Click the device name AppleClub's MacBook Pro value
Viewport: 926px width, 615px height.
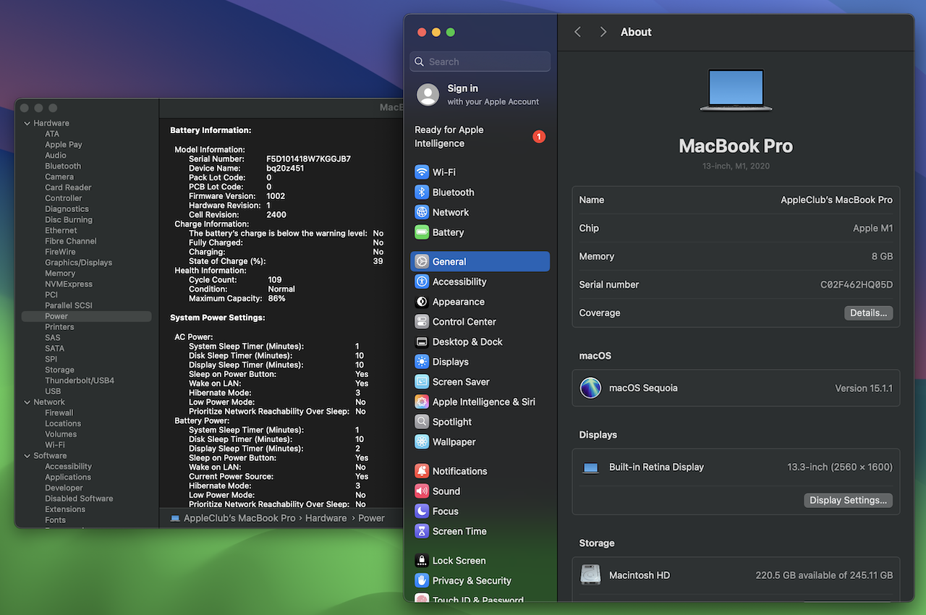coord(836,200)
